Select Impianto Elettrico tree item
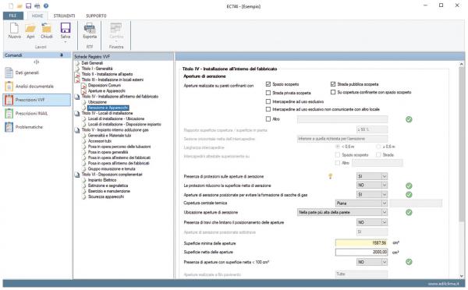This screenshot has width=468, height=290. click(102, 180)
